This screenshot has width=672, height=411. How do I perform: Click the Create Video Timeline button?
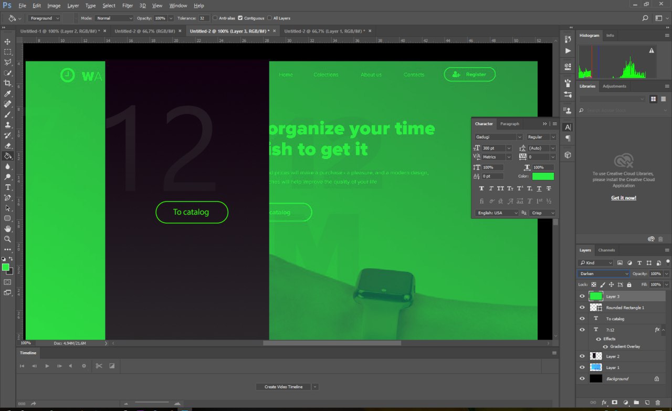[x=283, y=387]
